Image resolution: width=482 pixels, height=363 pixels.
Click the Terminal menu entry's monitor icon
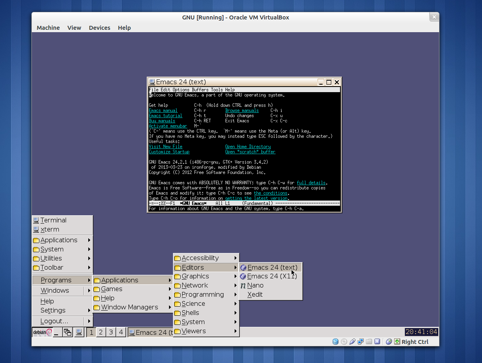(x=36, y=220)
